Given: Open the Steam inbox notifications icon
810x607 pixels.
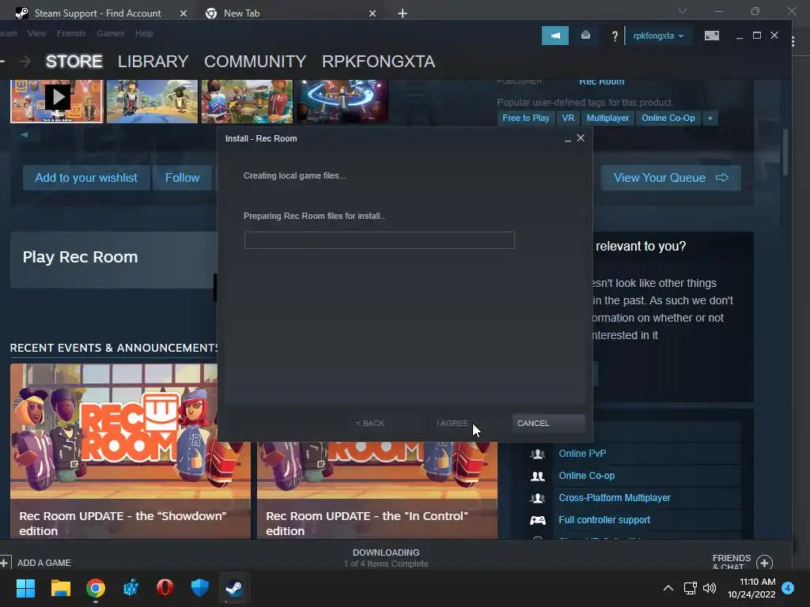Looking at the screenshot, I should click(585, 36).
